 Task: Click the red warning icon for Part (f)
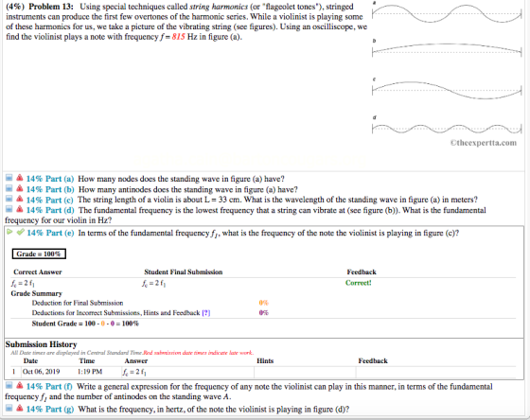(20, 385)
